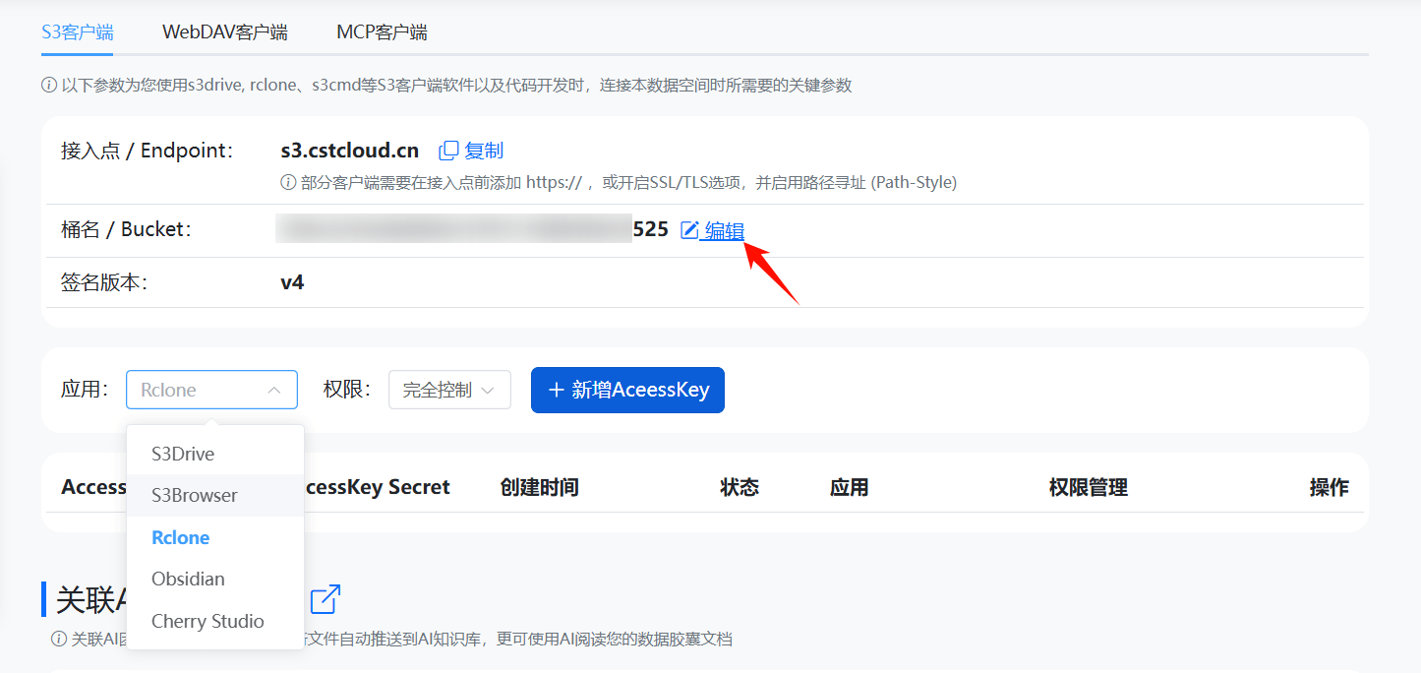This screenshot has width=1421, height=673.
Task: Select the S3客户端 tab
Action: (x=77, y=32)
